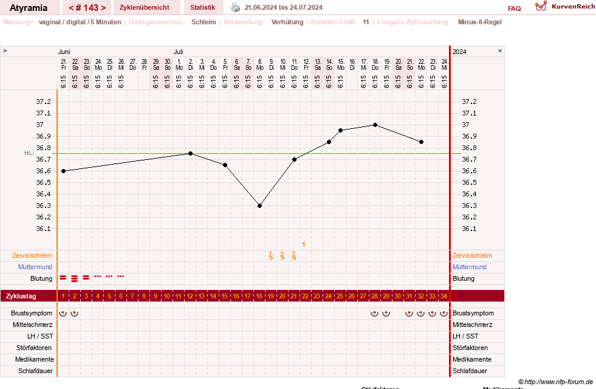The image size is (596, 389).
Task: Select the bleeding icon on cycle day 1
Action: click(63, 278)
